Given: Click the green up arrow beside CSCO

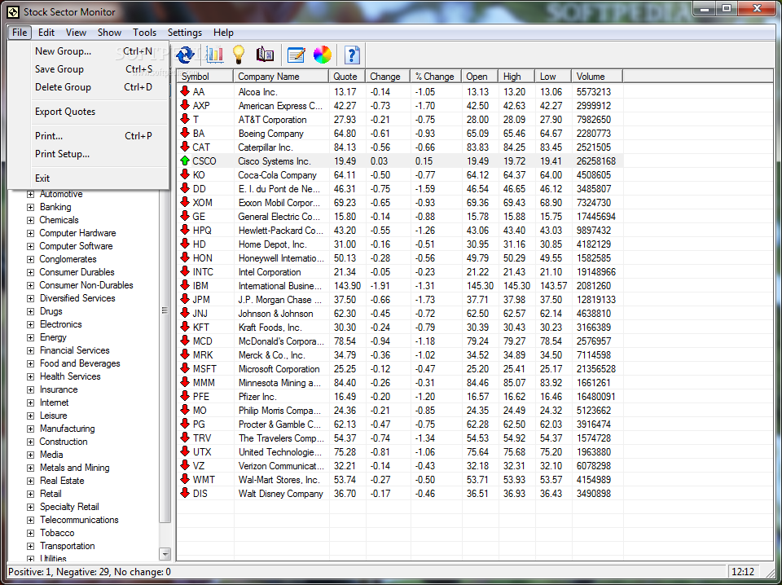Looking at the screenshot, I should pyautogui.click(x=185, y=161).
